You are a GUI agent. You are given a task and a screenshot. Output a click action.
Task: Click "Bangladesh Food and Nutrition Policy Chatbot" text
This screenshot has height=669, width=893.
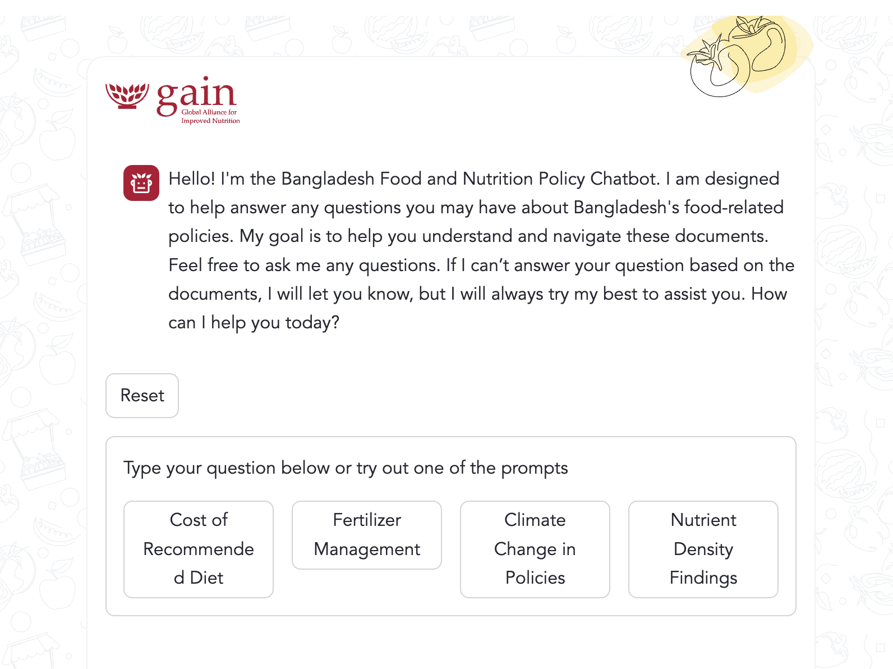coord(470,178)
